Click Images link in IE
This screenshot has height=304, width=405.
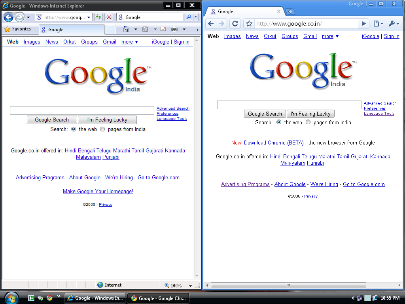[32, 42]
